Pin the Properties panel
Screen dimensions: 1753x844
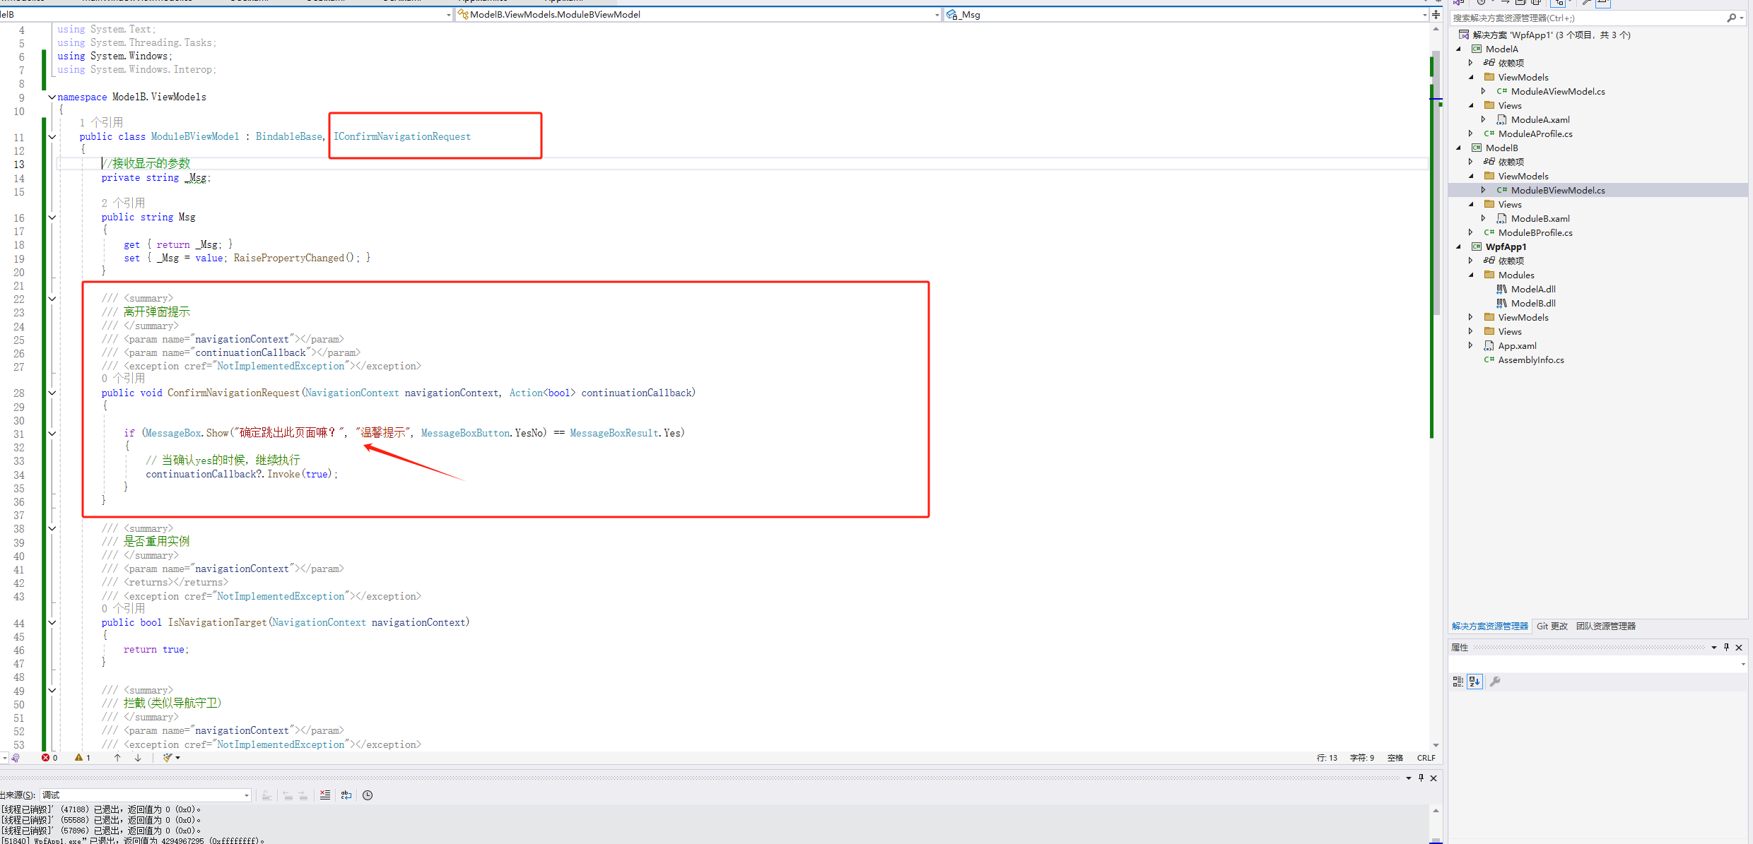point(1726,648)
